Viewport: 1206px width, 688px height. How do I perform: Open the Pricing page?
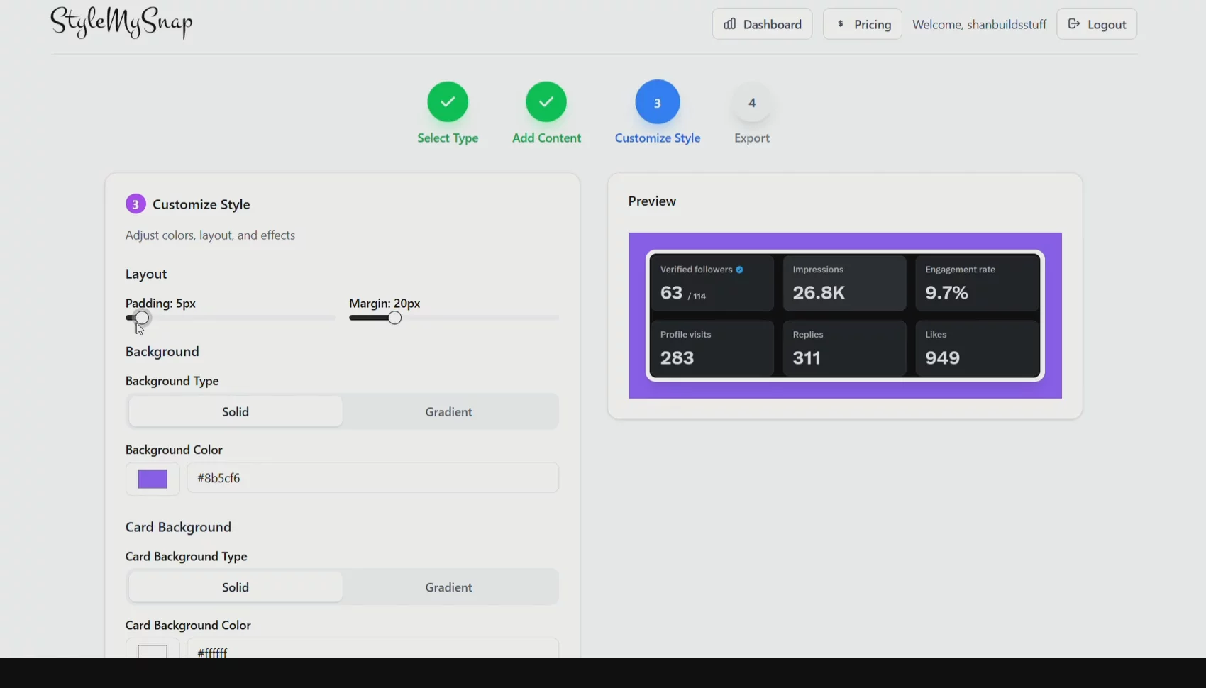pyautogui.click(x=862, y=24)
